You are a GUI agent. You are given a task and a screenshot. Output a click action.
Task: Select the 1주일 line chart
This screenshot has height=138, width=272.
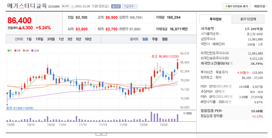coord(39,39)
